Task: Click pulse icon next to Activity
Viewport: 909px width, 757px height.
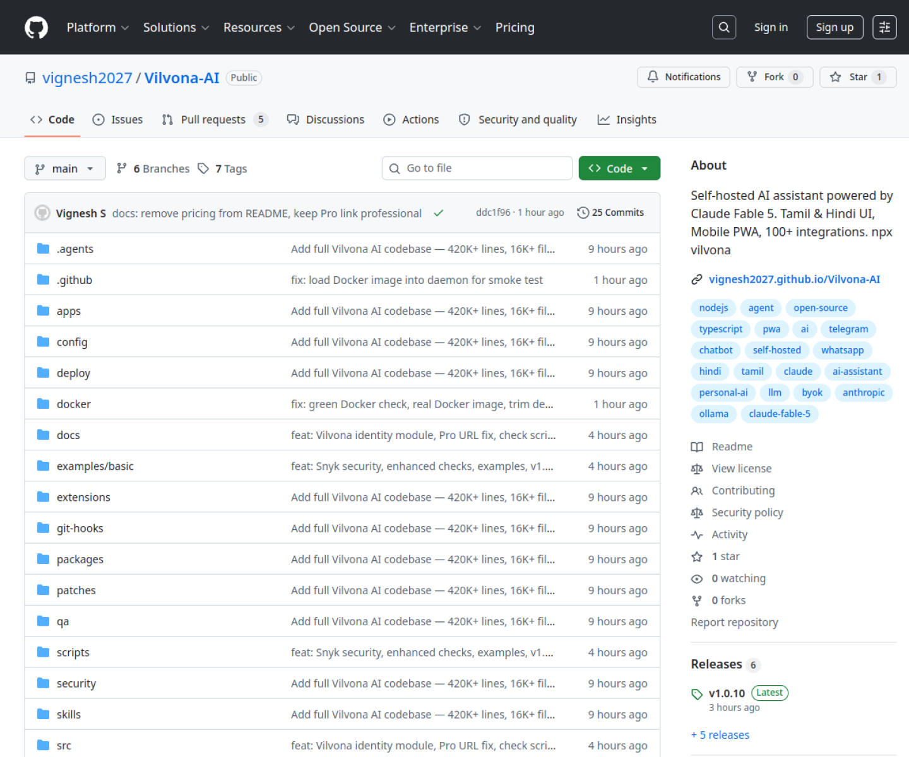Action: 697,535
